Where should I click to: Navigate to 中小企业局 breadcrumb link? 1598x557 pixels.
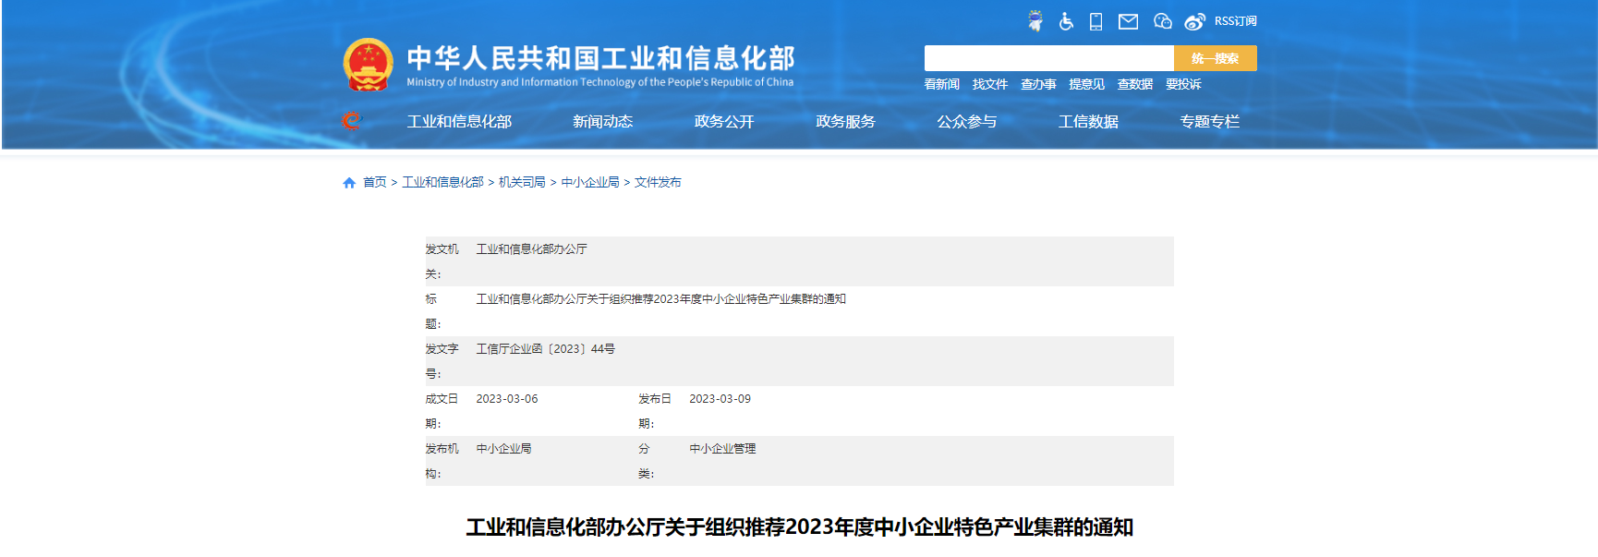point(590,183)
